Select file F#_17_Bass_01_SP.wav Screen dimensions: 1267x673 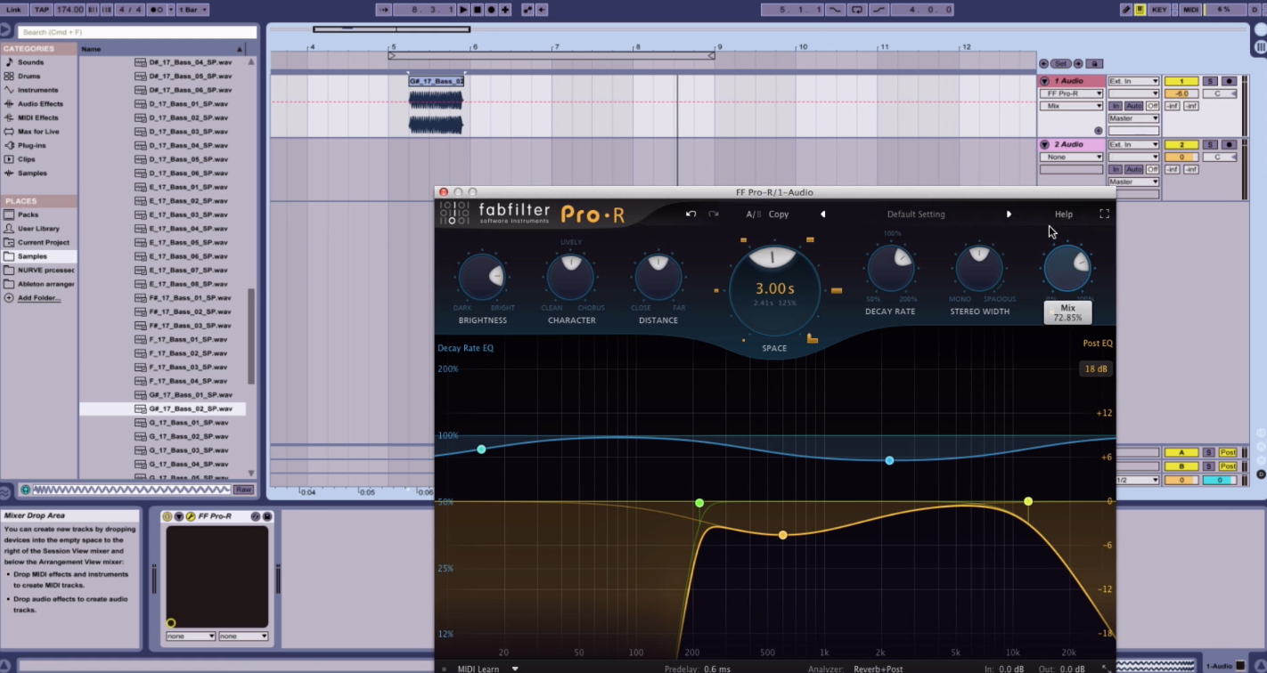coord(190,298)
